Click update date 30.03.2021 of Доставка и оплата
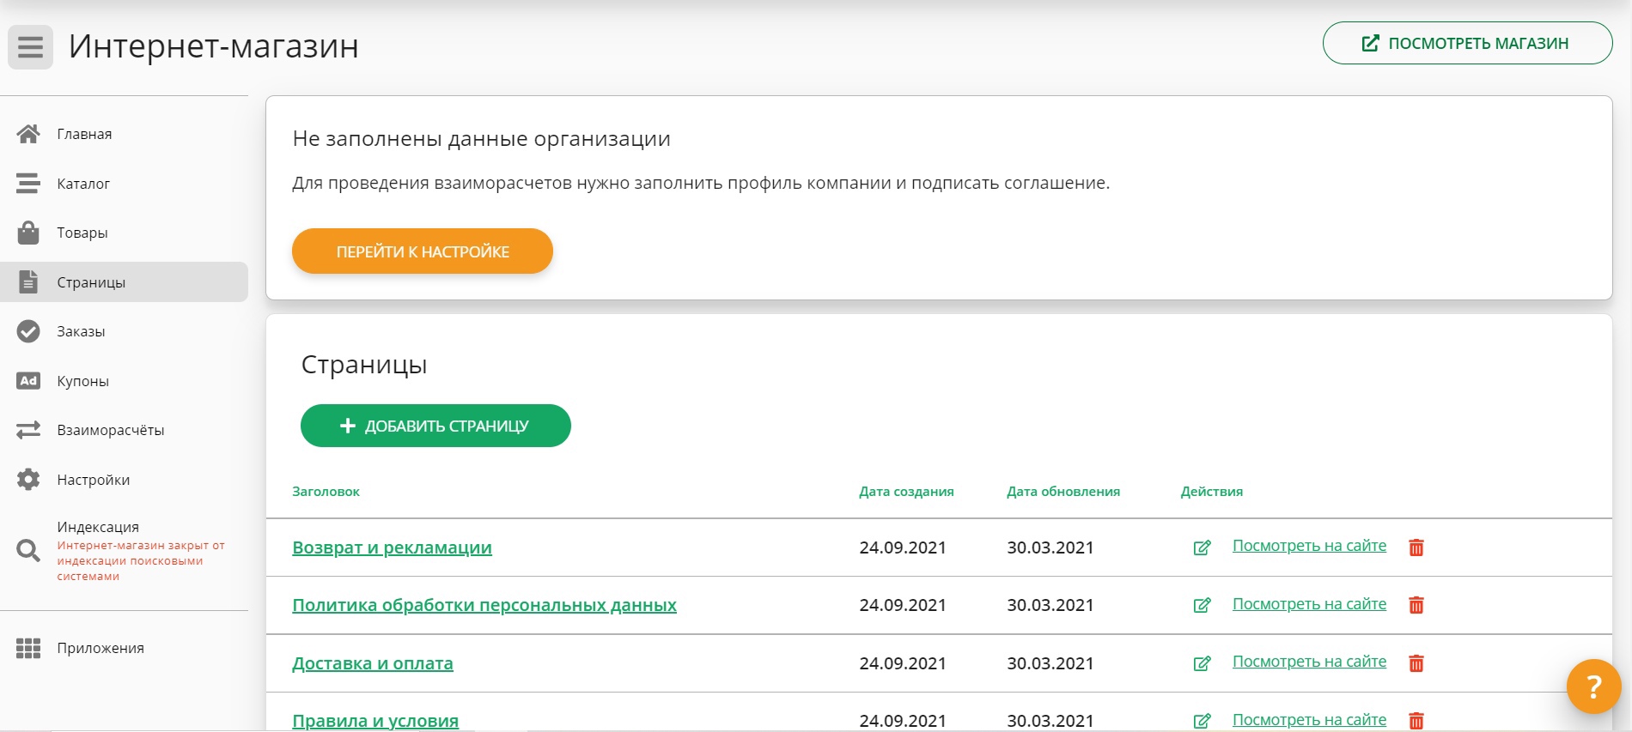The height and width of the screenshot is (732, 1632). (x=1050, y=663)
